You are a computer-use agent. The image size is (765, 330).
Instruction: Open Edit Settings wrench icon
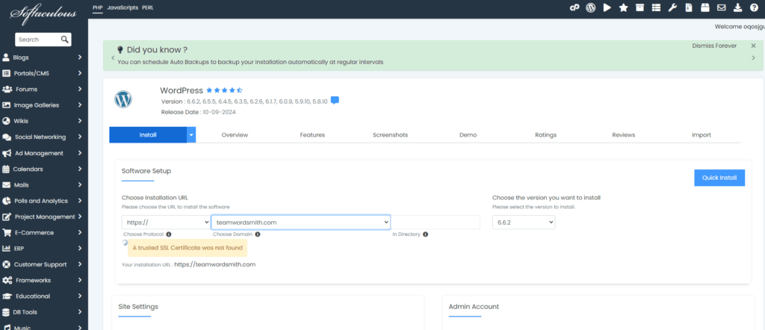672,7
